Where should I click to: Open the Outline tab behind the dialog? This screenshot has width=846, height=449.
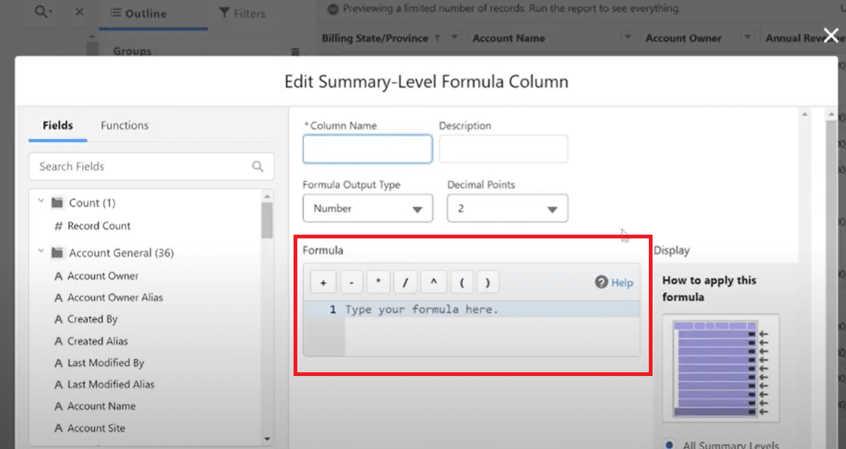(x=139, y=14)
